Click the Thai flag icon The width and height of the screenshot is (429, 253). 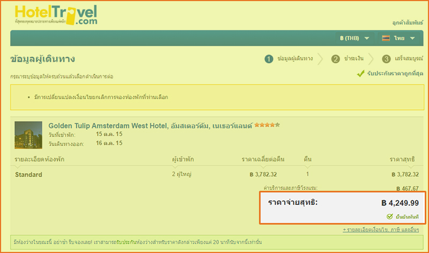[x=386, y=38]
